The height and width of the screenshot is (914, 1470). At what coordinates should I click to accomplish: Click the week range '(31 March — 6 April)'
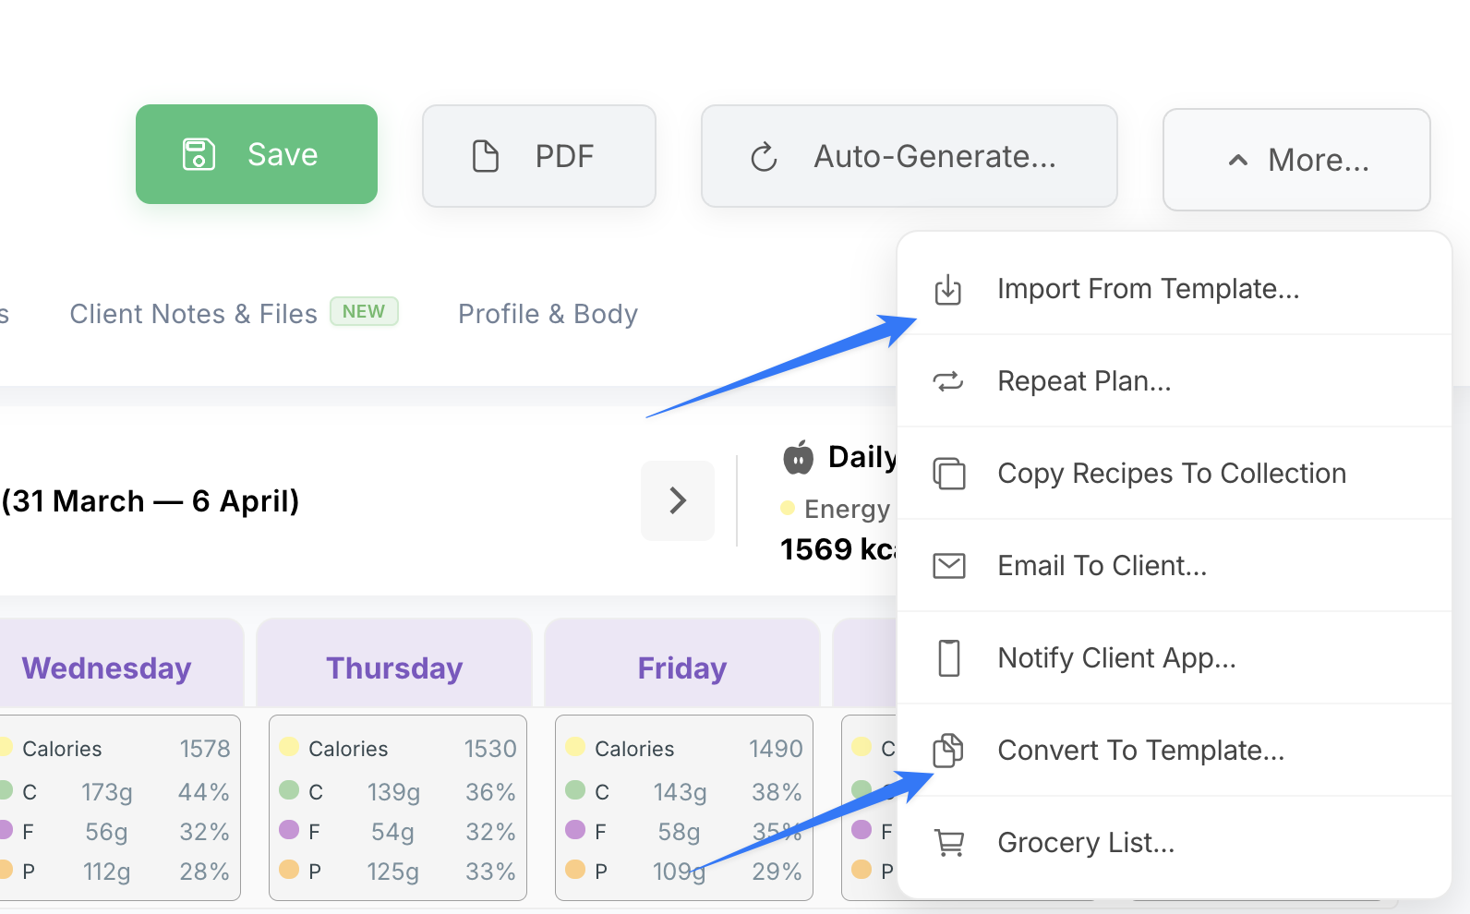click(x=151, y=501)
